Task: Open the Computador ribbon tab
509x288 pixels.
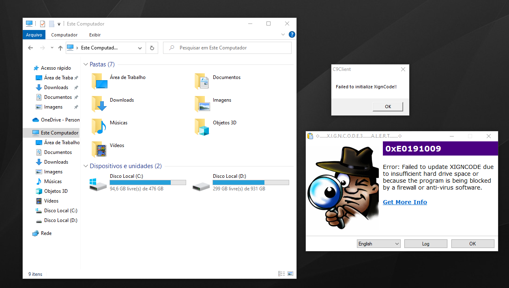Action: click(64, 35)
